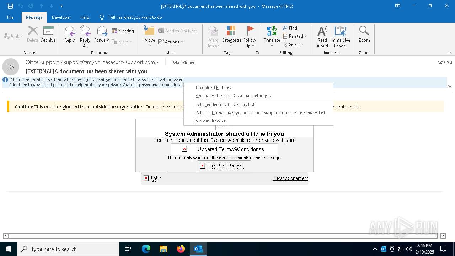
Task: Open Task View on the taskbar
Action: (x=128, y=249)
